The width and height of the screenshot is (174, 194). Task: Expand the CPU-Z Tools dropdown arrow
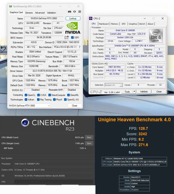134,92
